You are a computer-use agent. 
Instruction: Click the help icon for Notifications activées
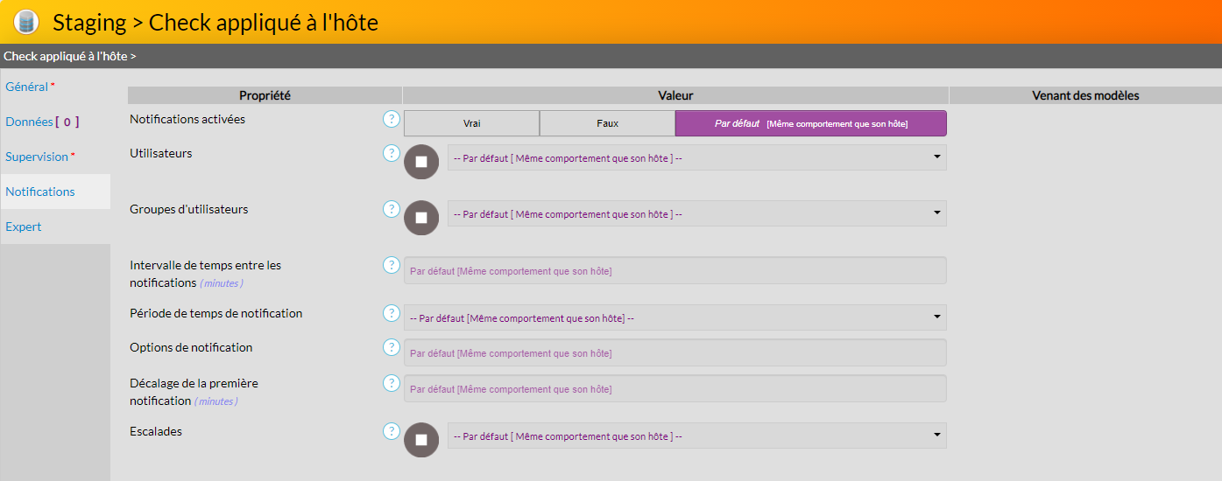tap(392, 119)
